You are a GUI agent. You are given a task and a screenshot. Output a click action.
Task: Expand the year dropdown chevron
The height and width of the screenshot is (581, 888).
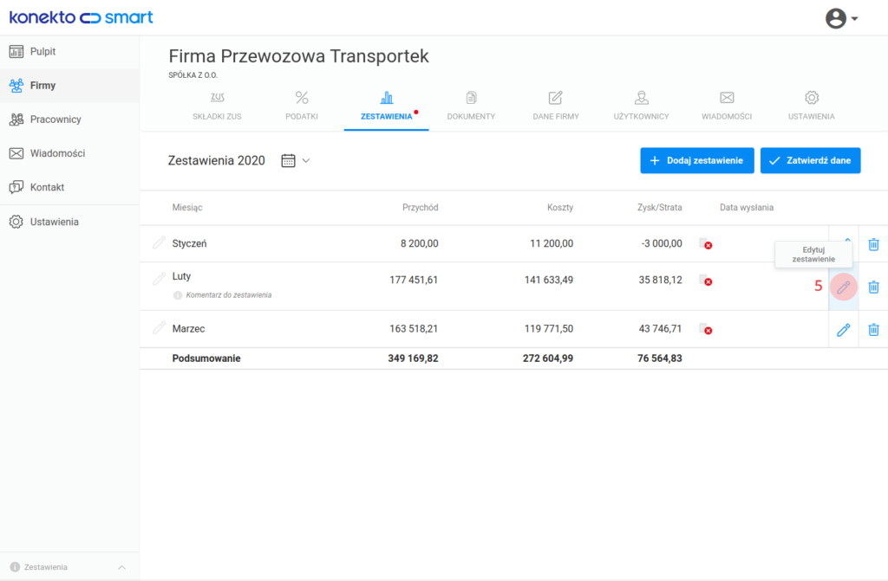306,161
